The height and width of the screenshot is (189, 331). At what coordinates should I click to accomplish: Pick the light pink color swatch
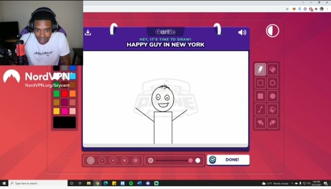coord(73,111)
